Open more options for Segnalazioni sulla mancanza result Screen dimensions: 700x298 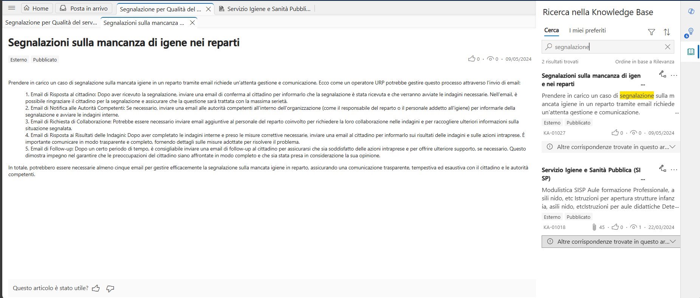click(x=674, y=75)
